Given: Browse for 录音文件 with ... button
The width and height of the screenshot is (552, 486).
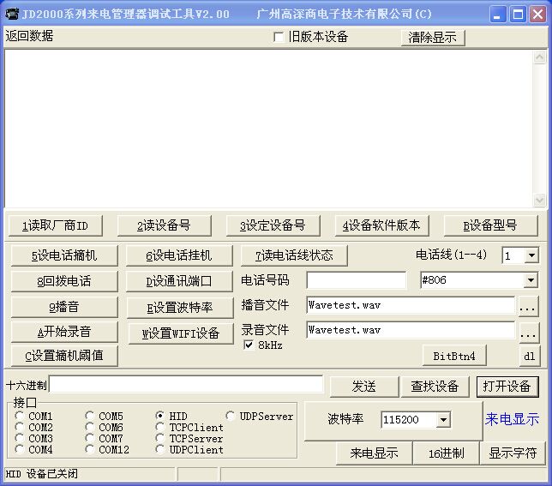Looking at the screenshot, I should (x=528, y=332).
